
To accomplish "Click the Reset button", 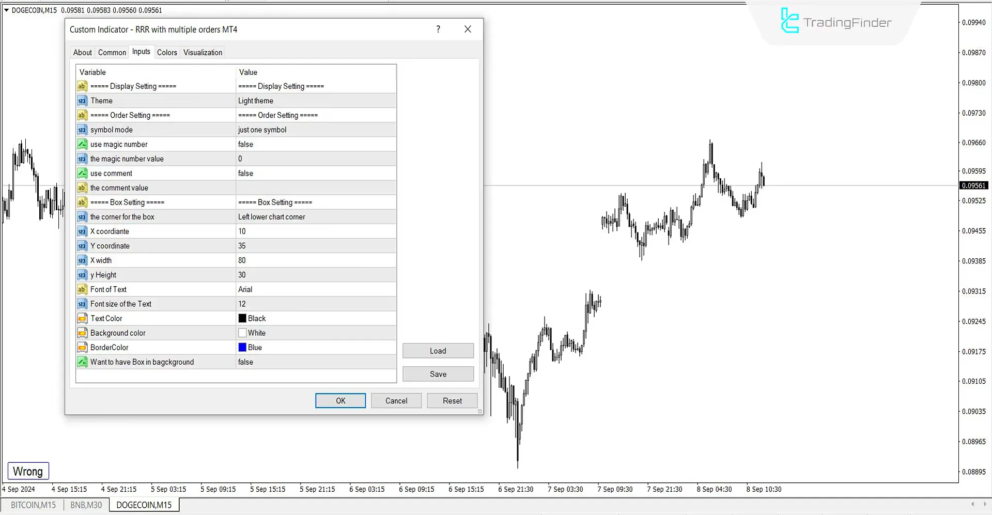I will [x=452, y=400].
